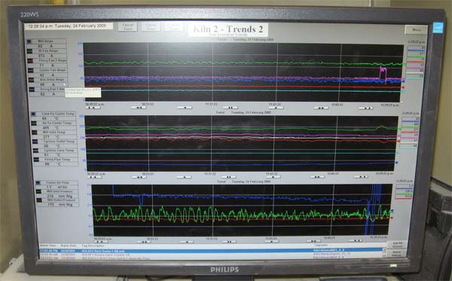
Task: Click the Kiln Drive Amps pen color box
Action: [31, 80]
